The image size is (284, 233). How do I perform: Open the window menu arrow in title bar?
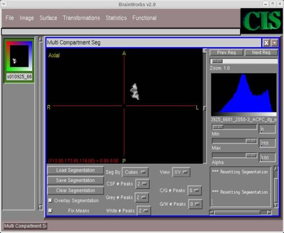pyautogui.click(x=4, y=4)
